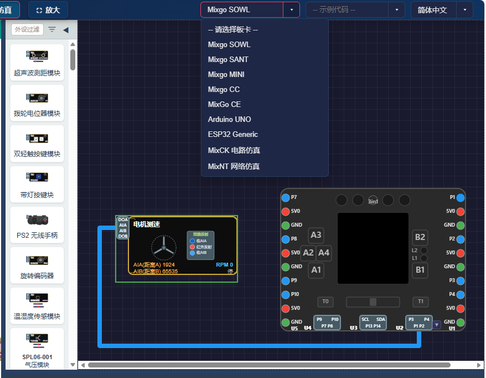This screenshot has width=486, height=378.
Task: Choose Arduino UNO from board list
Action: pyautogui.click(x=265, y=119)
